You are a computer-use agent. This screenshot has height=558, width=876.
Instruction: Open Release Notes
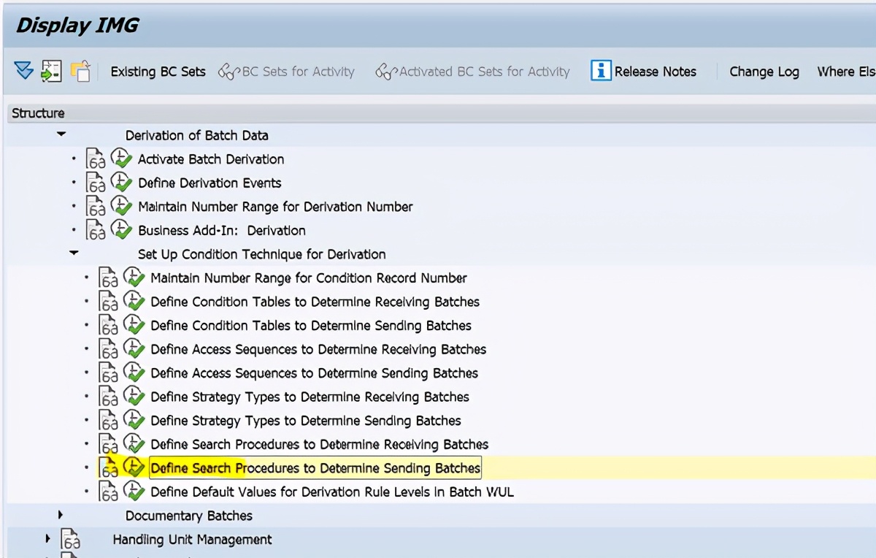coord(654,71)
